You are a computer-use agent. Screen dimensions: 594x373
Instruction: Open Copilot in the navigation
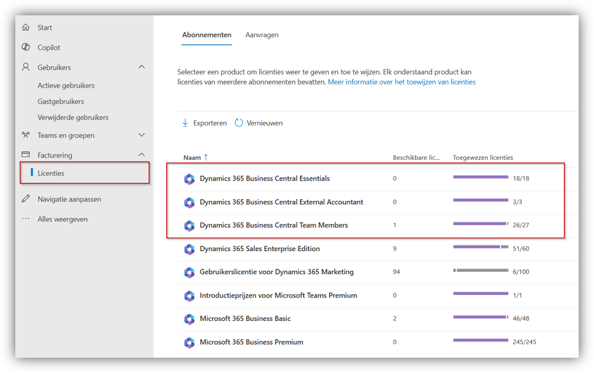[x=48, y=47]
